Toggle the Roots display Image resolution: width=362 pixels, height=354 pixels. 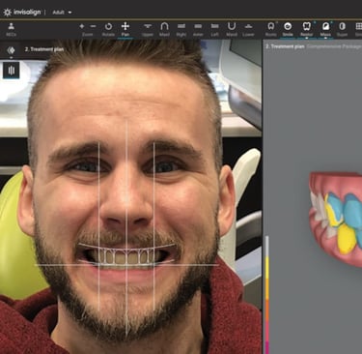tap(271, 29)
